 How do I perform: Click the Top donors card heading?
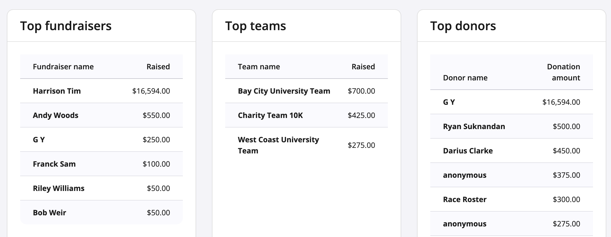point(463,26)
